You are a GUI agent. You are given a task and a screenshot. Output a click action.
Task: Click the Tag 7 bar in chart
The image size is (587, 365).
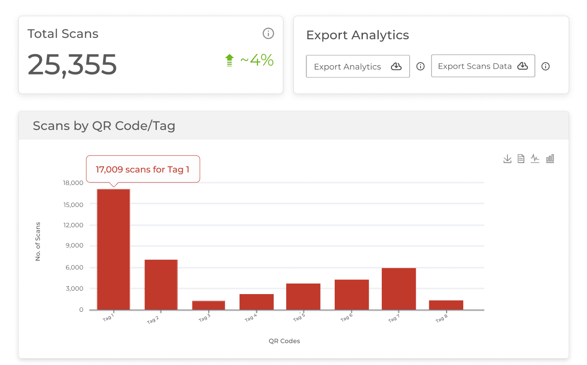click(x=399, y=289)
